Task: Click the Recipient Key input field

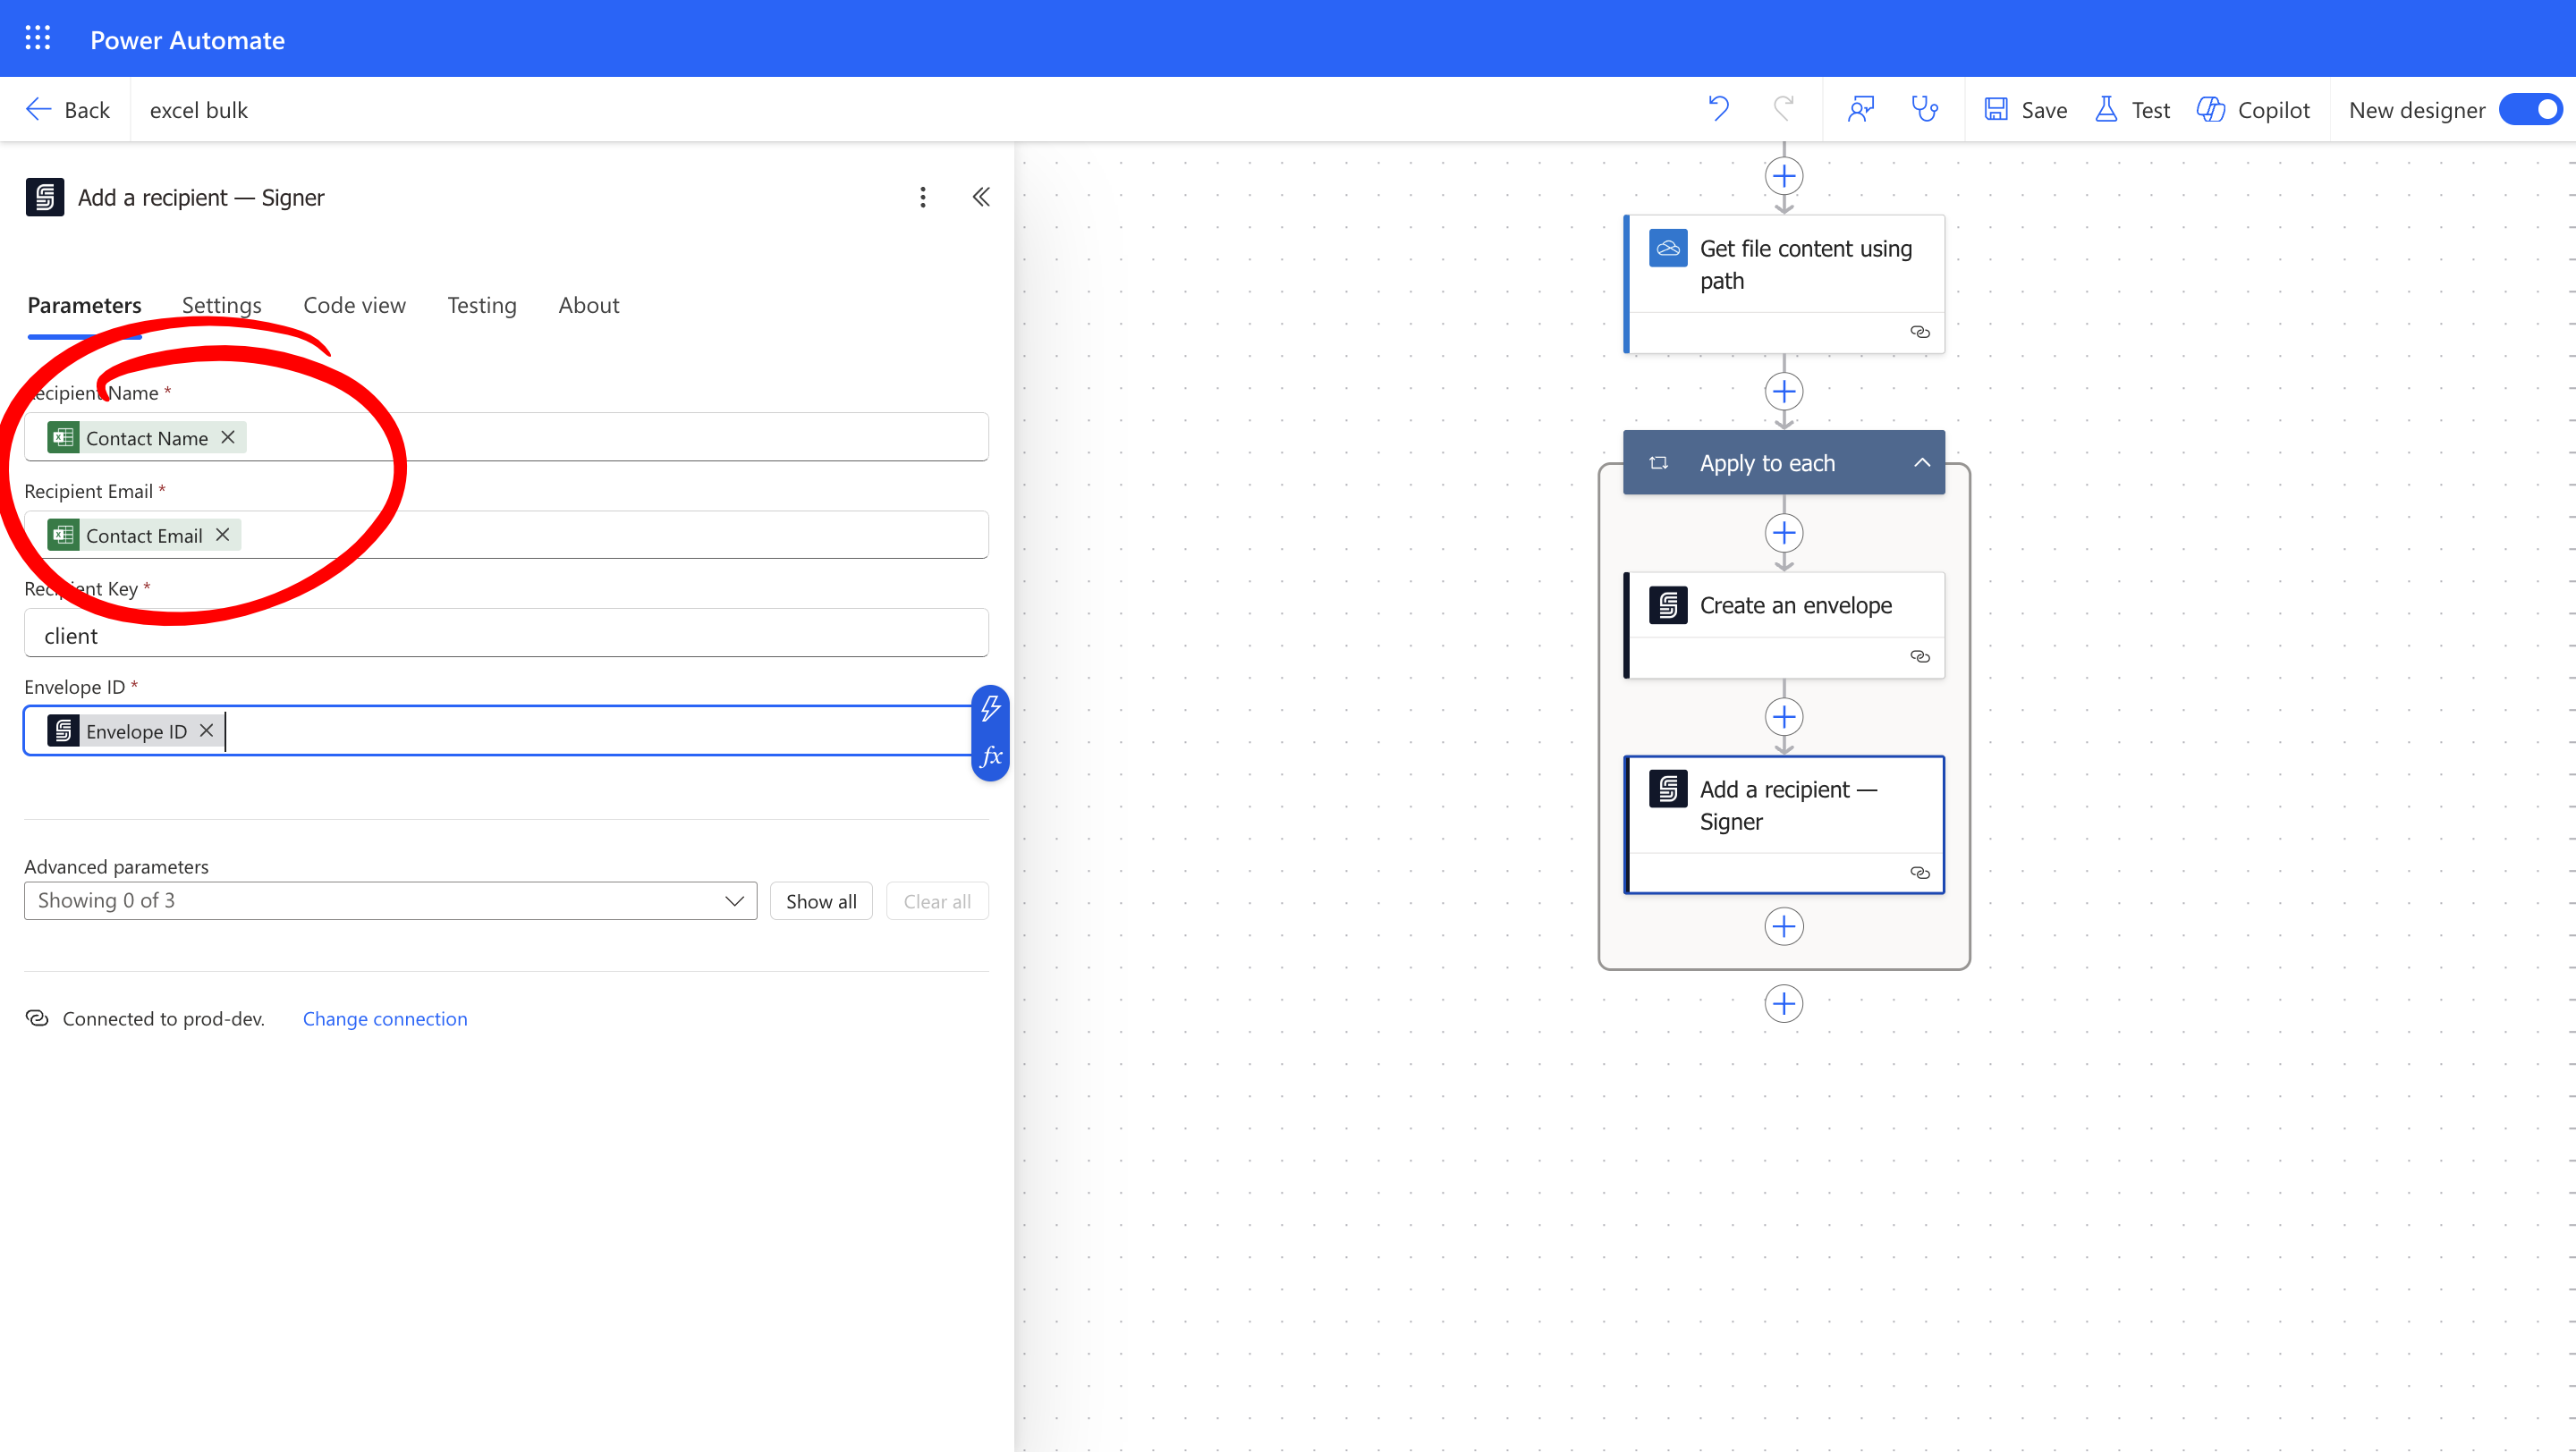Action: point(505,635)
